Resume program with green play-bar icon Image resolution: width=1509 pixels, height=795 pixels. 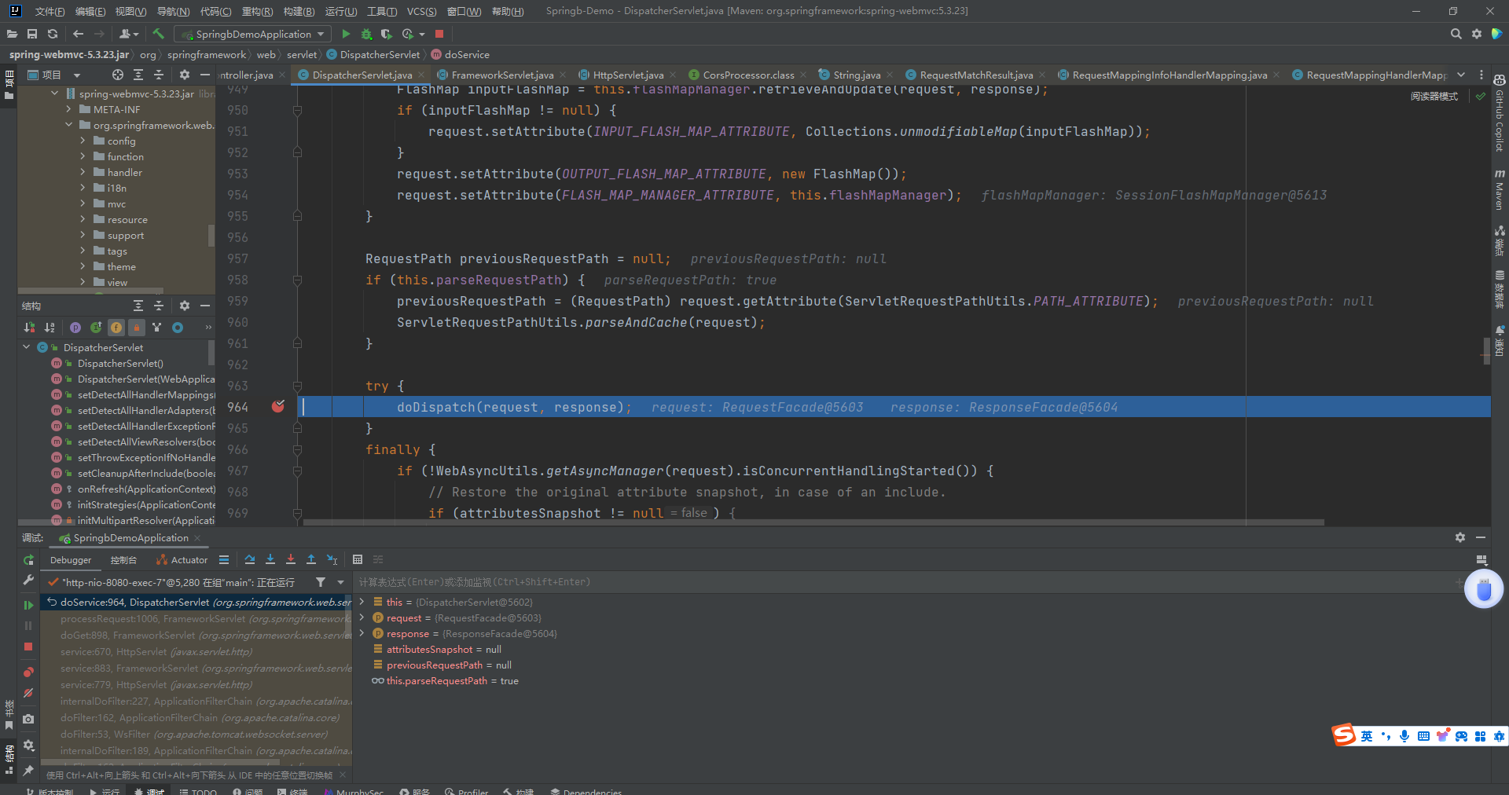point(28,605)
